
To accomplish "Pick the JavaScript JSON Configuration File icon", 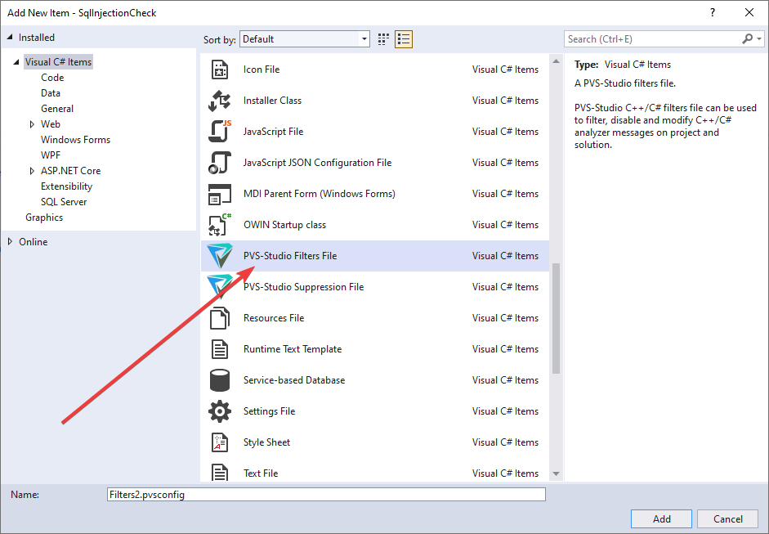I will [x=220, y=163].
